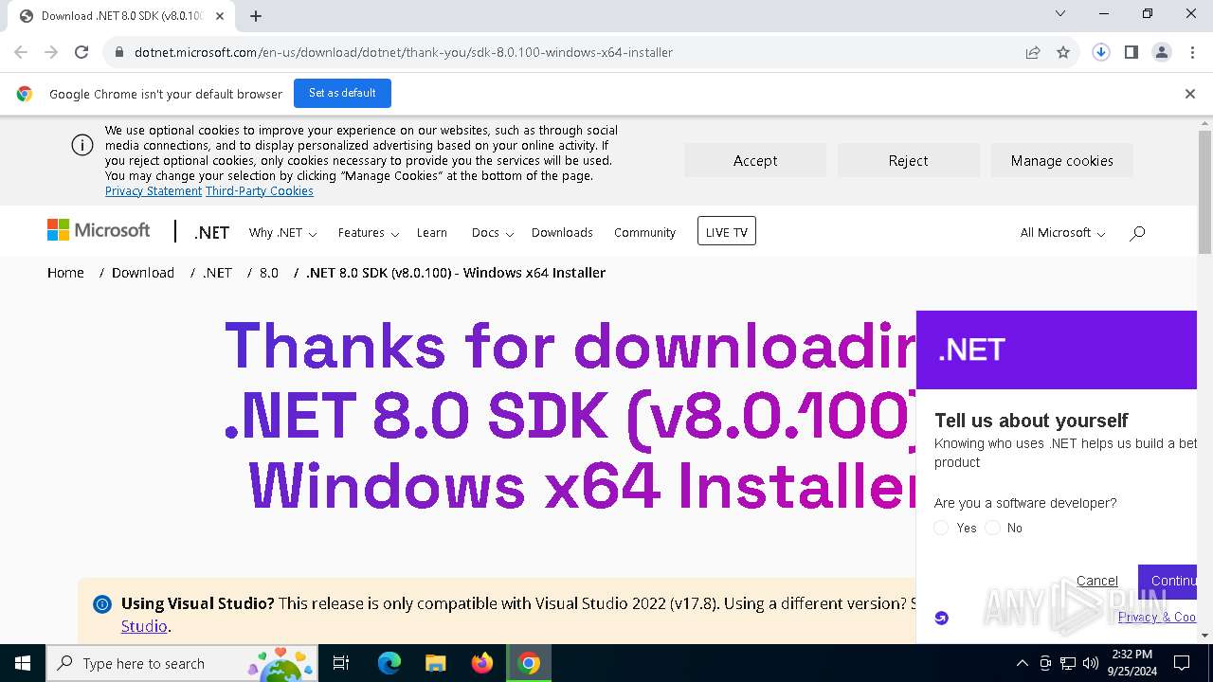
Task: Go to Home breadcrumb
Action: [x=65, y=273]
